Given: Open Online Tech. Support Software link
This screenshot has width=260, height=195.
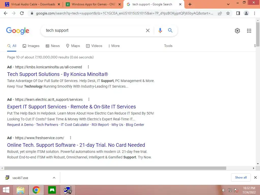Looking at the screenshot, I should tap(76, 145).
